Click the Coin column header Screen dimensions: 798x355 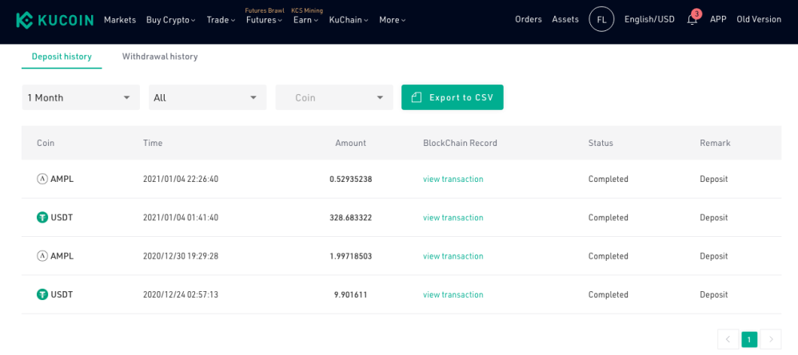[x=46, y=143]
